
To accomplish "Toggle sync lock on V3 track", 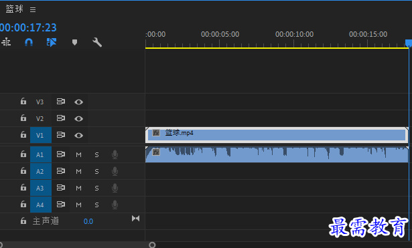I will click(x=61, y=102).
